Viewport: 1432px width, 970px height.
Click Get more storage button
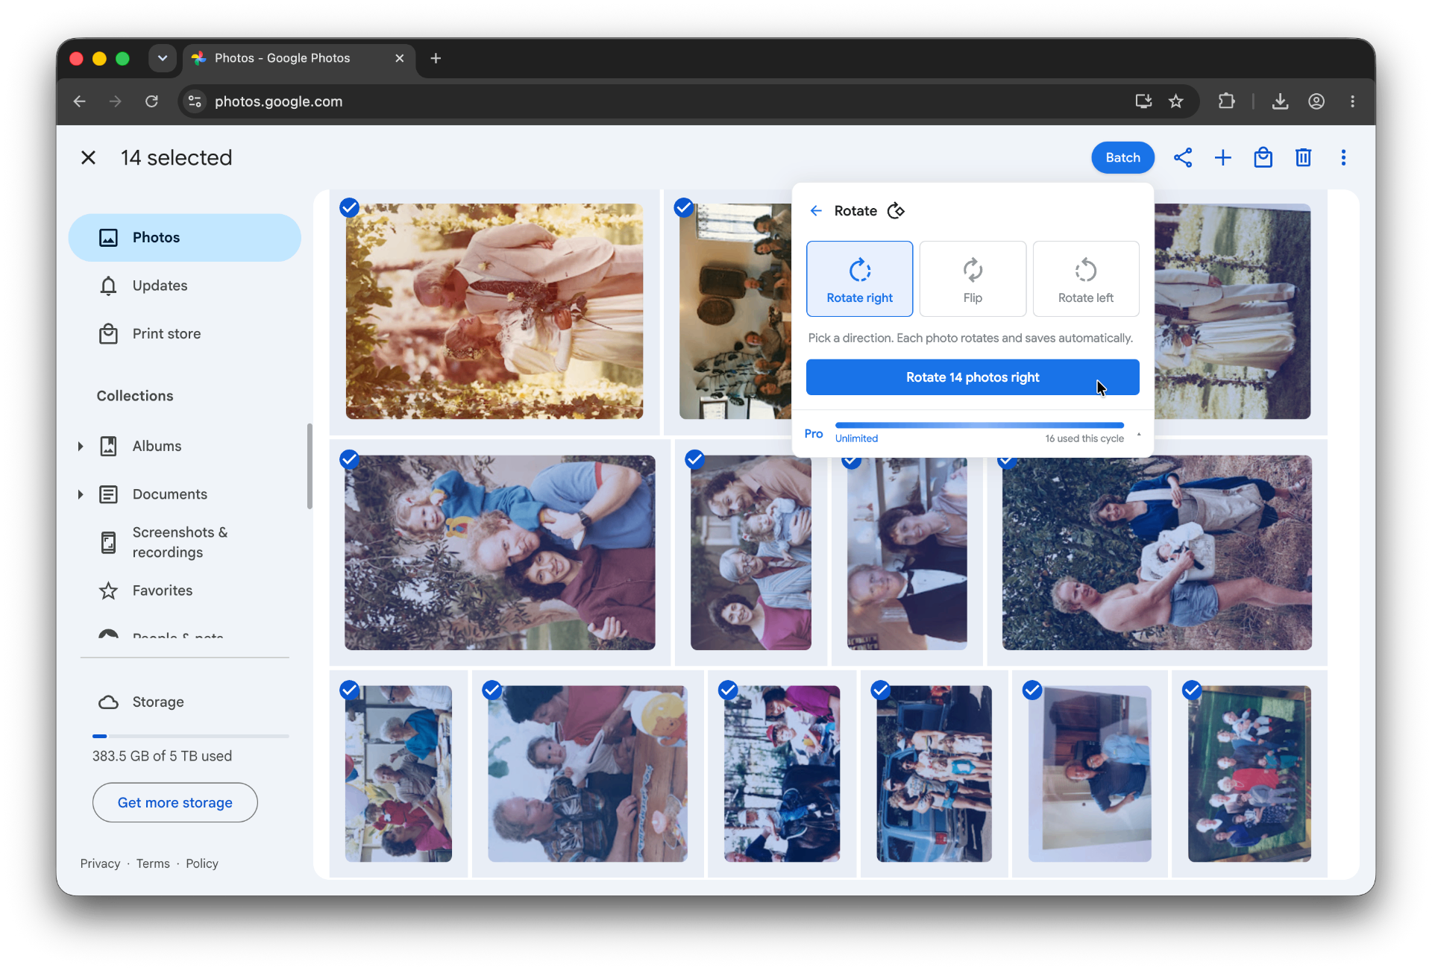coord(175,803)
